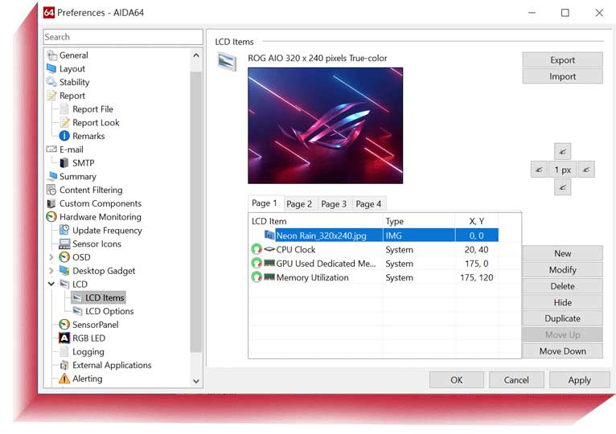This screenshot has width=616, height=434.
Task: Duplicate the selected LCD item
Action: 562,318
